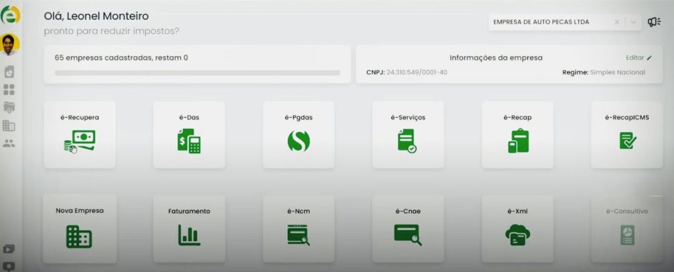Click the é-RecapICMS label
674x272 pixels.
pyautogui.click(x=627, y=118)
